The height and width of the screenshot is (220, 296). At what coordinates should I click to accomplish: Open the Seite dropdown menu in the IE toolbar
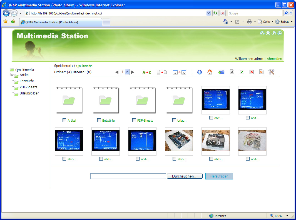pyautogui.click(x=266, y=22)
